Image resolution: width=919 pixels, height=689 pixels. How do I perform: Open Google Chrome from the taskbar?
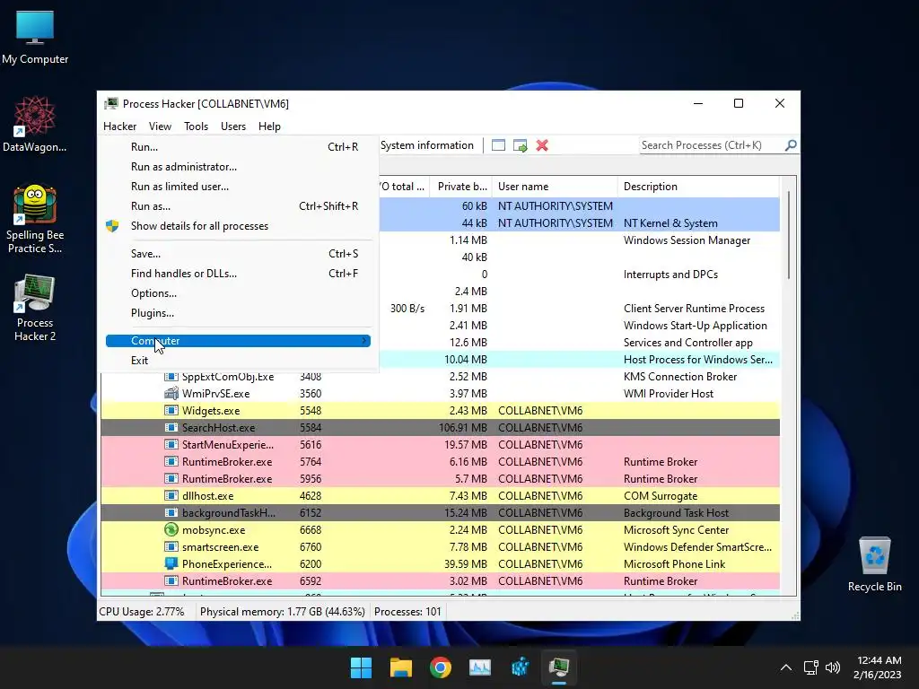click(x=441, y=667)
